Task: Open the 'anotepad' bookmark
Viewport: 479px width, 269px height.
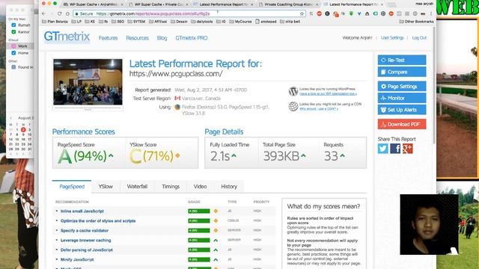Action: click(x=266, y=22)
